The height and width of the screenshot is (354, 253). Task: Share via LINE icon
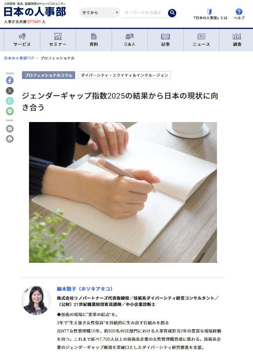(10, 111)
